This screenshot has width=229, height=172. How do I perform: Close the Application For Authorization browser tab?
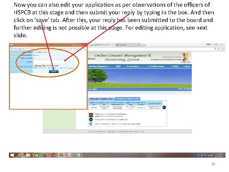tap(113, 45)
